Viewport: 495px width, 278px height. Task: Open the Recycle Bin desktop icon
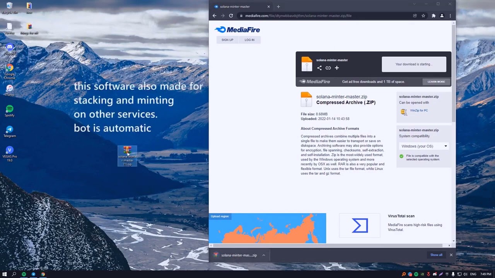(x=10, y=8)
